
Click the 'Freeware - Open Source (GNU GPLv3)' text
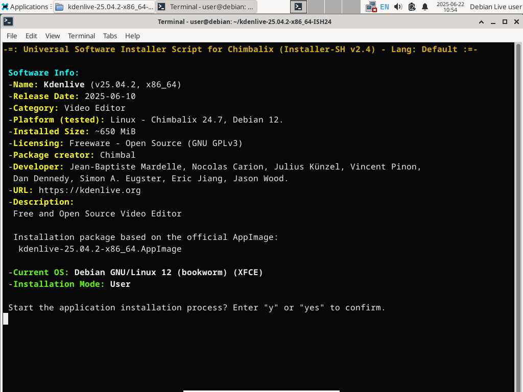coord(156,143)
